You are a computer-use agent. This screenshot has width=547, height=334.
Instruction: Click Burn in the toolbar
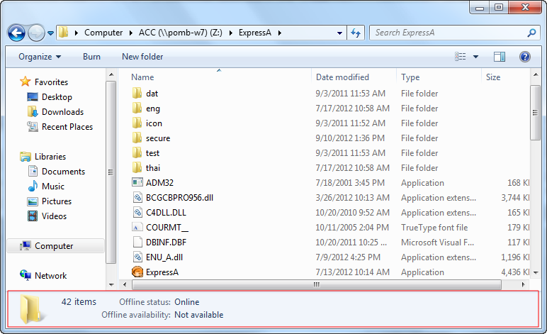pyautogui.click(x=91, y=57)
